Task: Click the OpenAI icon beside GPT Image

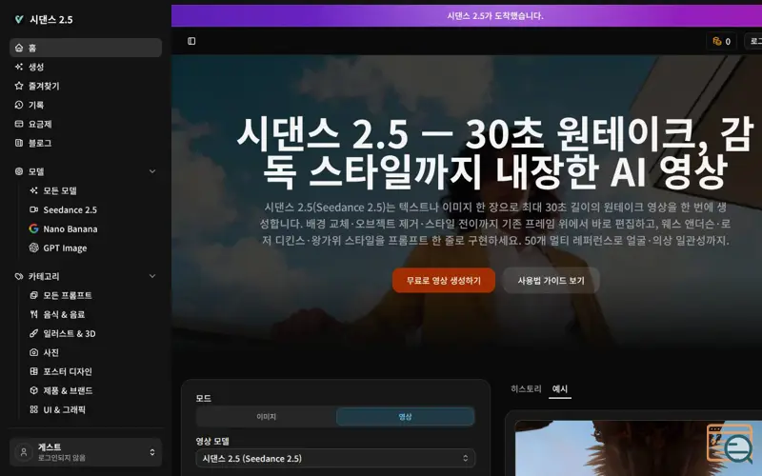Action: point(33,248)
